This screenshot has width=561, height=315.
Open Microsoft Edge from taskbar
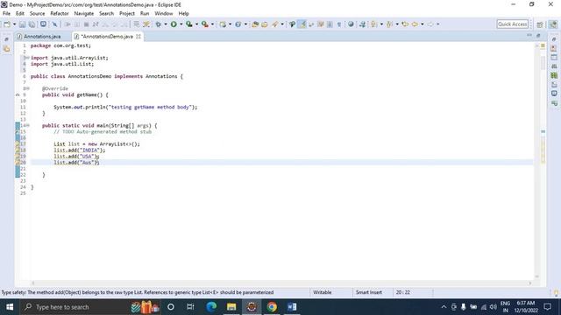[211, 307]
